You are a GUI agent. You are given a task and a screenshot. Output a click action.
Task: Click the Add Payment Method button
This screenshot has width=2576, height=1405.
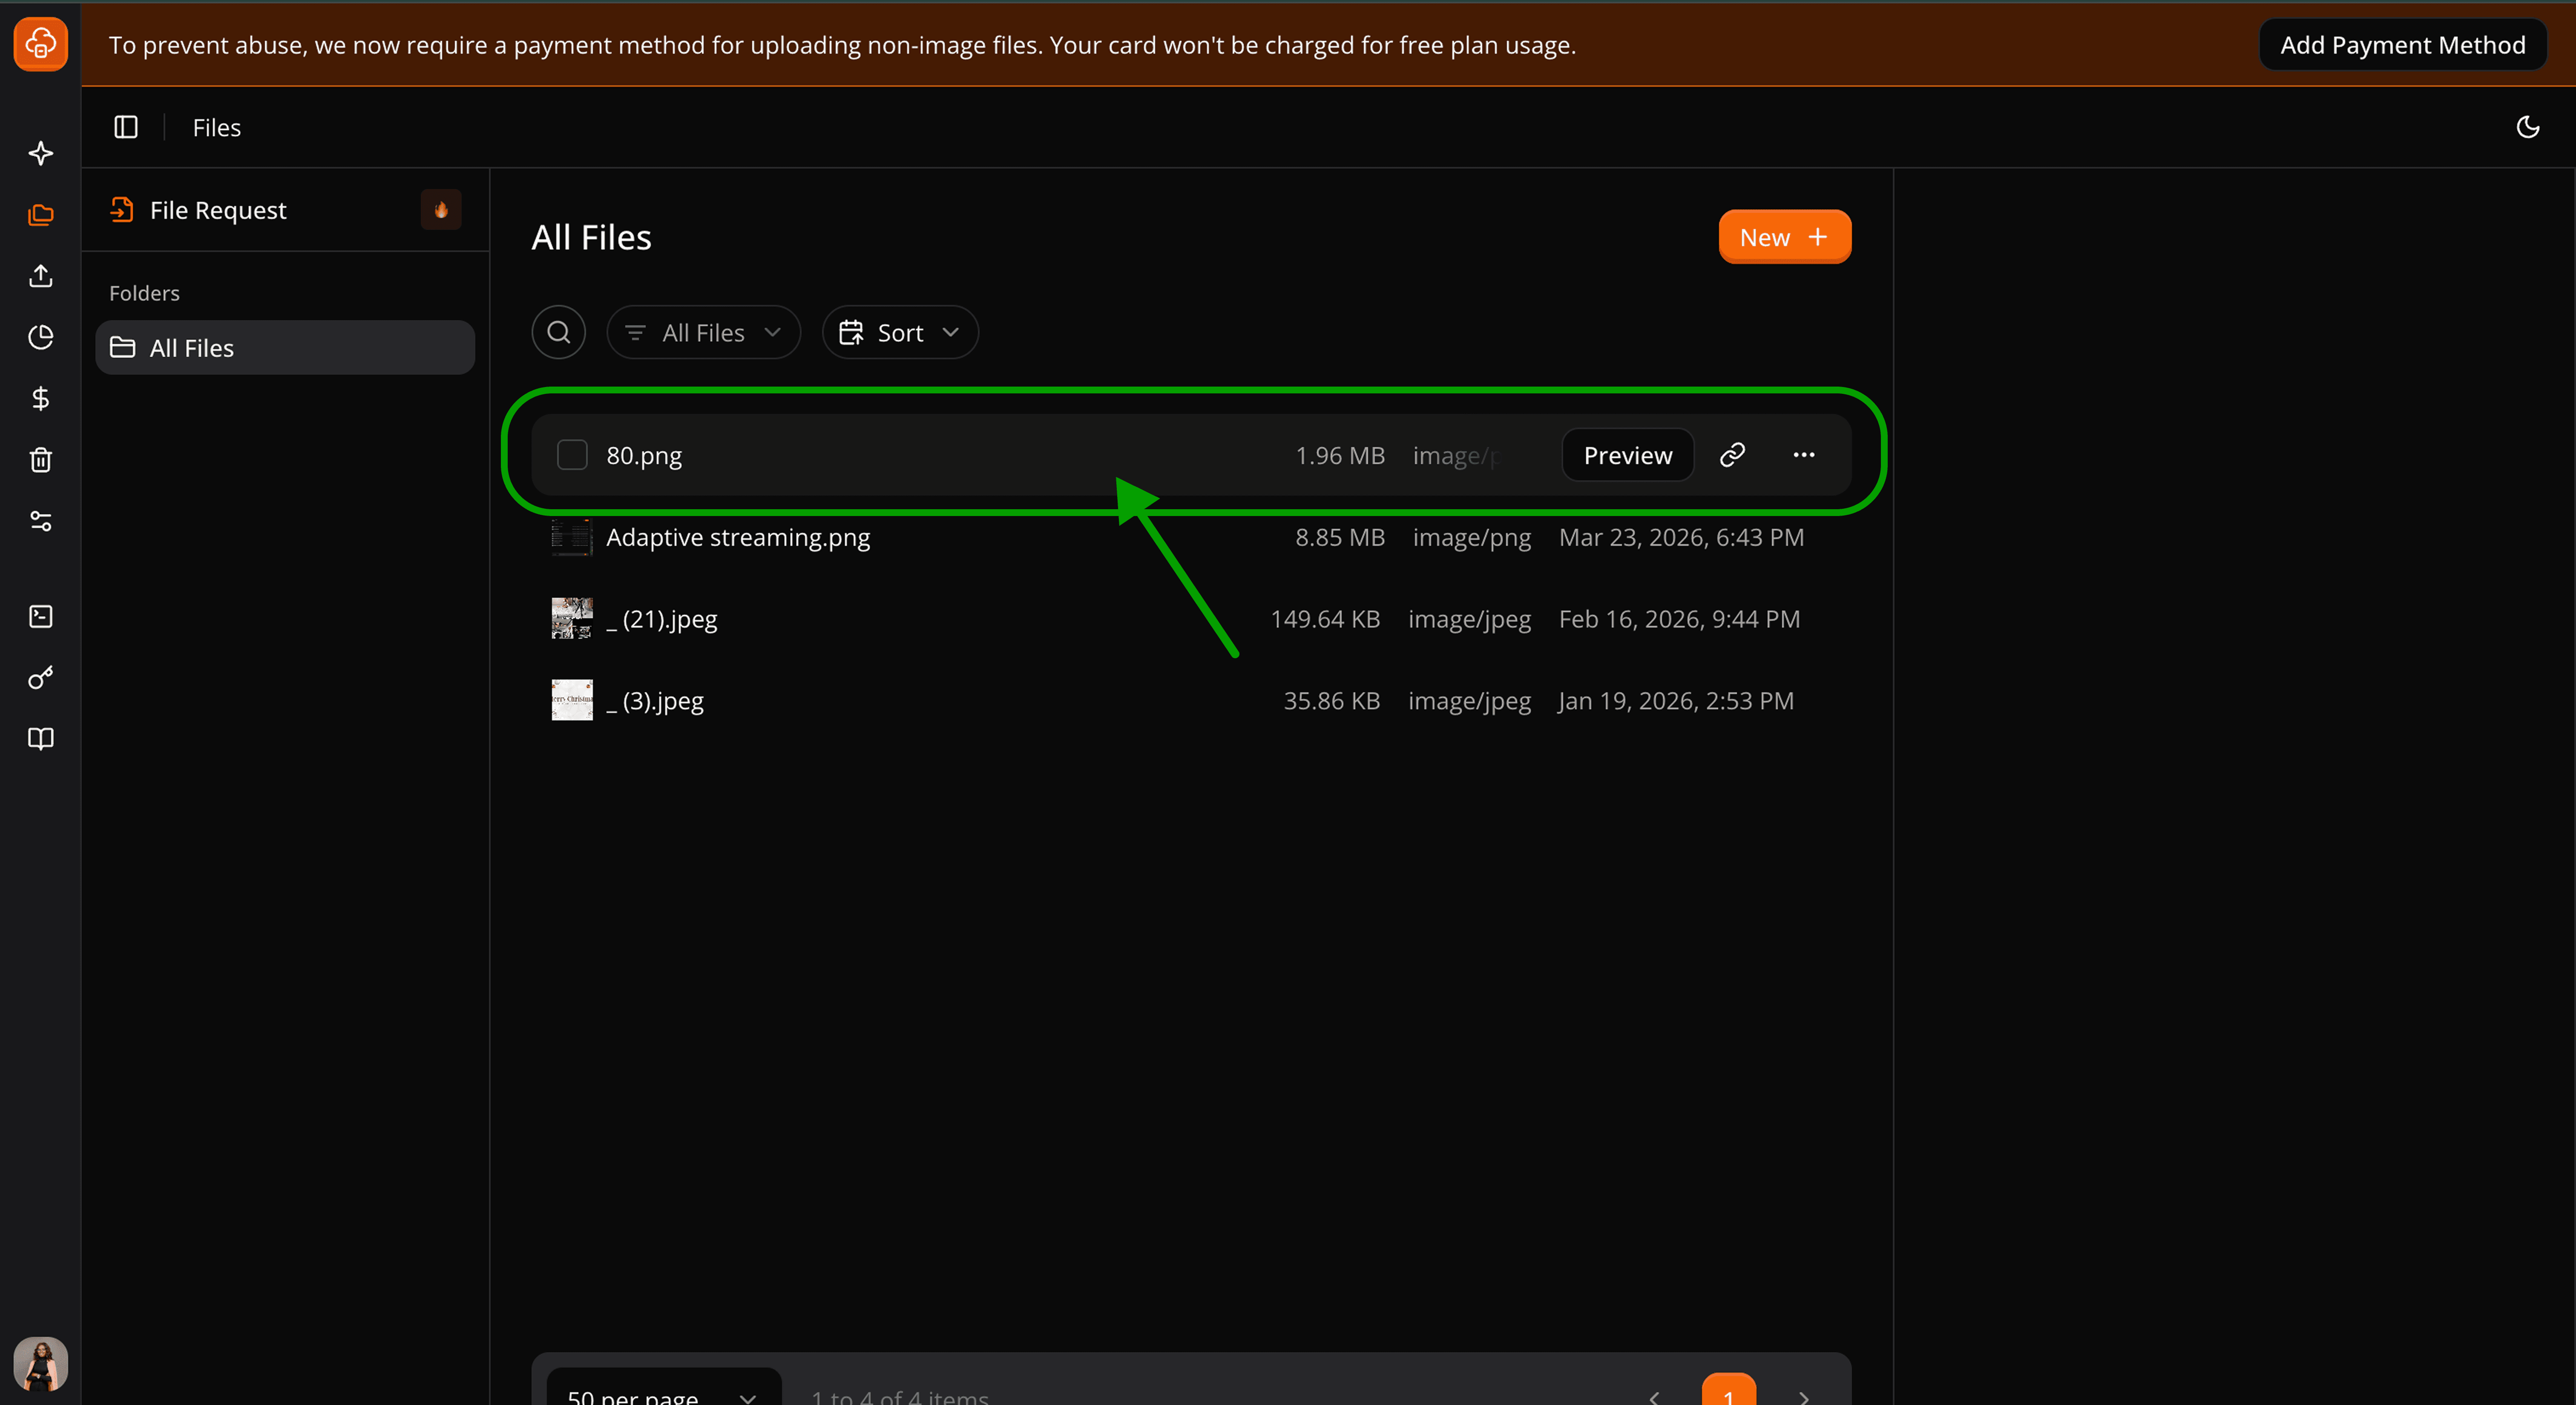[x=2402, y=45]
